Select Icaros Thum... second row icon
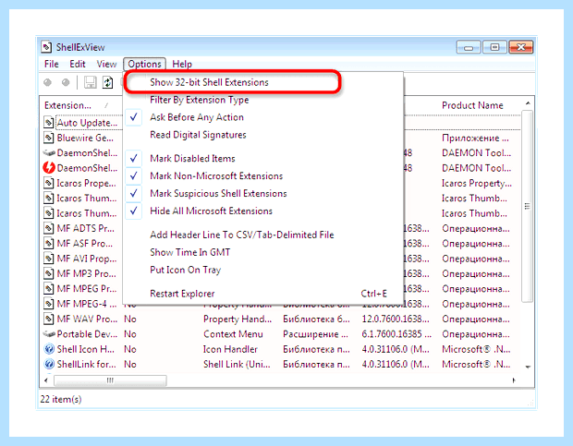573x446 pixels. (48, 213)
